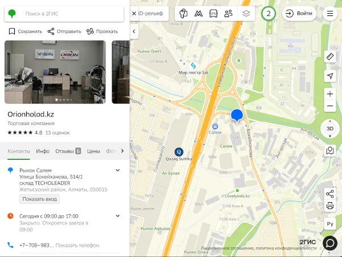Click the 'Сегодня с 09:00 до 17:00' text

[49, 216]
